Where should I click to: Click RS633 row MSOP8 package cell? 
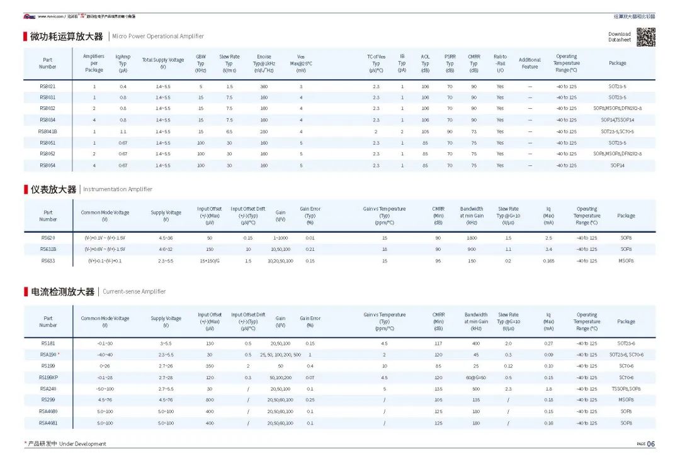(x=626, y=261)
